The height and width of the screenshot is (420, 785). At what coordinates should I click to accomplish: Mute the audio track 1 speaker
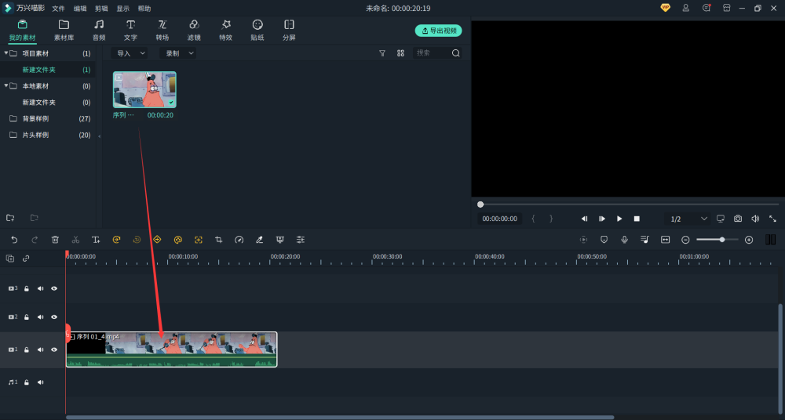click(x=41, y=382)
